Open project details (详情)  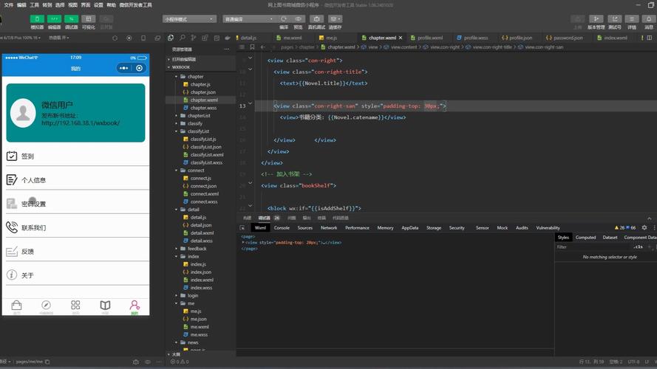631,19
